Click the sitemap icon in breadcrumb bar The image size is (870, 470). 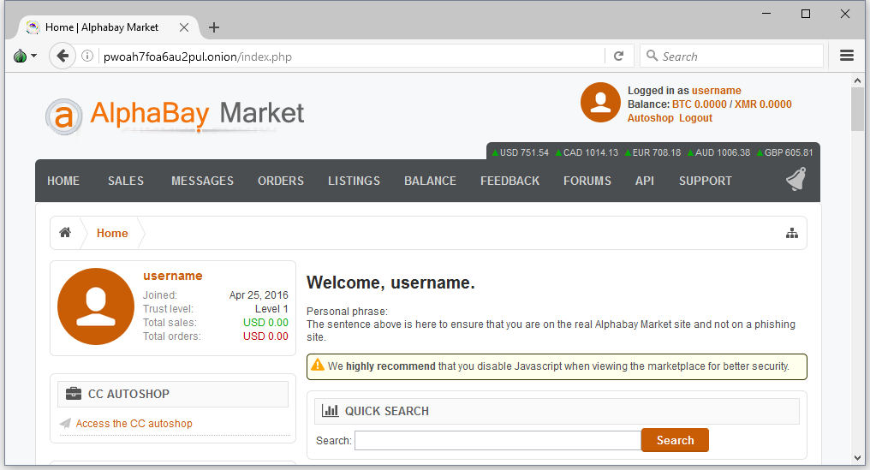[792, 233]
